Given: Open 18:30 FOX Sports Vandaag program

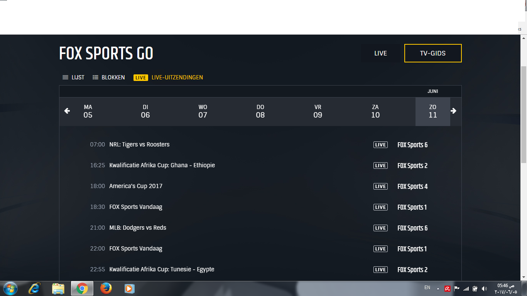Looking at the screenshot, I should 136,207.
